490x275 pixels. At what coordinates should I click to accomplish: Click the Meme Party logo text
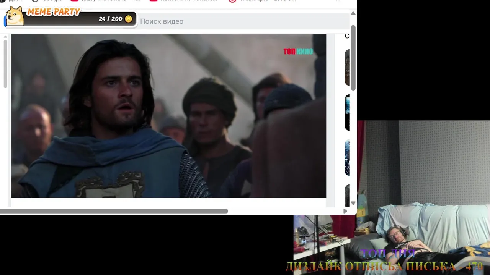[54, 11]
